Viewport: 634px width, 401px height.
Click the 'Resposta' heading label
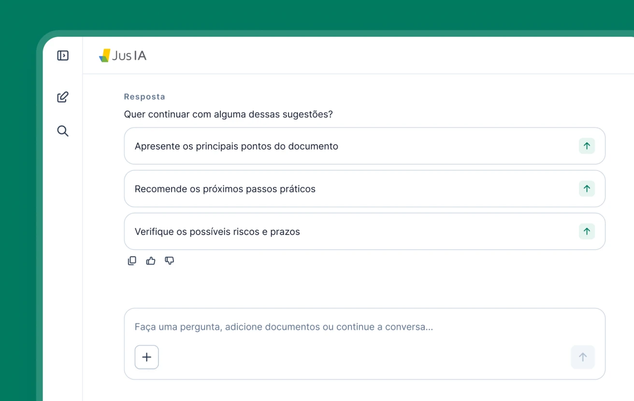click(x=144, y=97)
